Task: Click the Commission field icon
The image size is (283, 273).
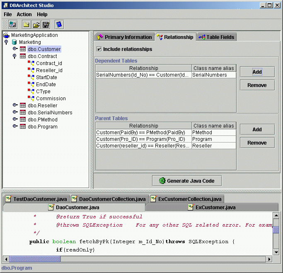Action: 31,98
